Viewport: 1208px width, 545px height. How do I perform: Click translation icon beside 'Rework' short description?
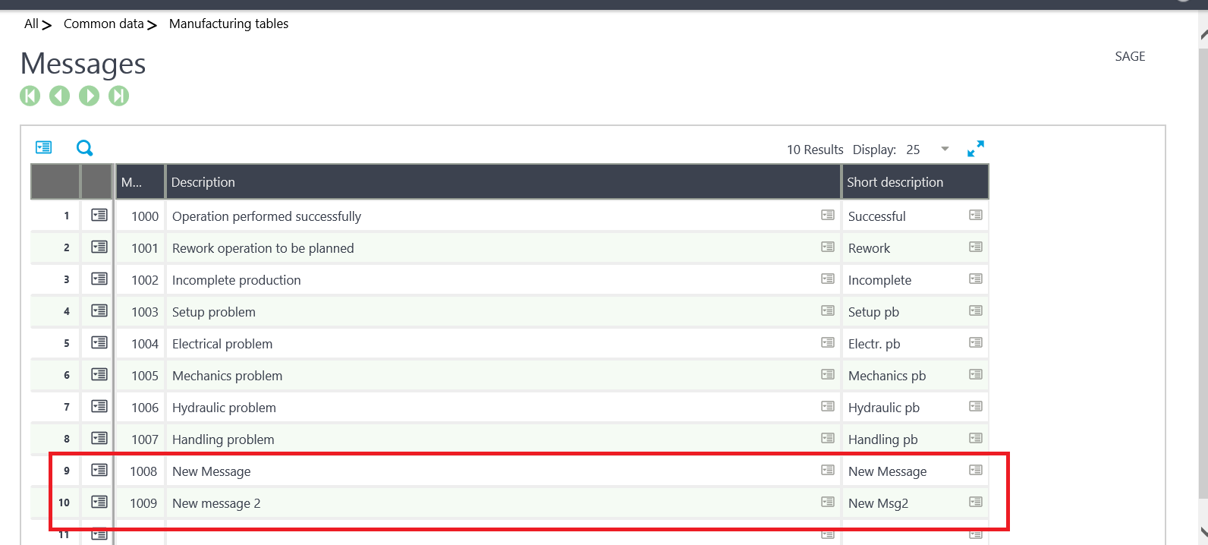[x=975, y=247]
